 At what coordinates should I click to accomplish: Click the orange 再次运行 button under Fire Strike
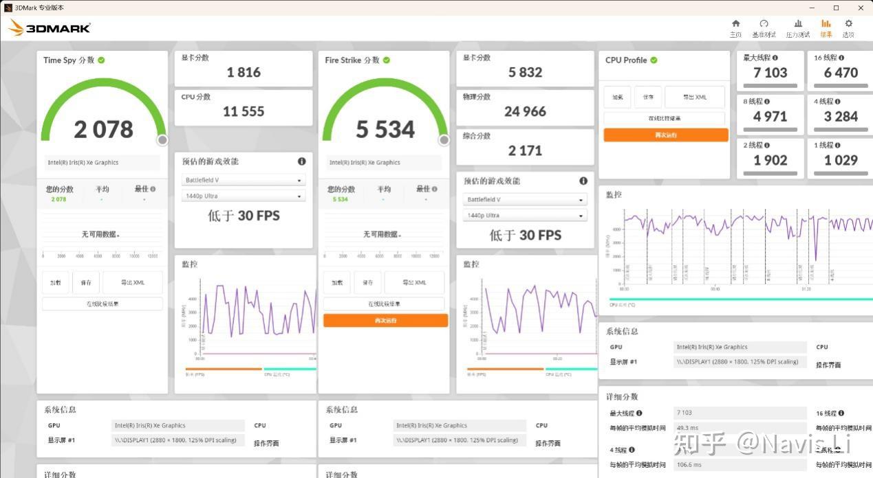[x=385, y=321]
